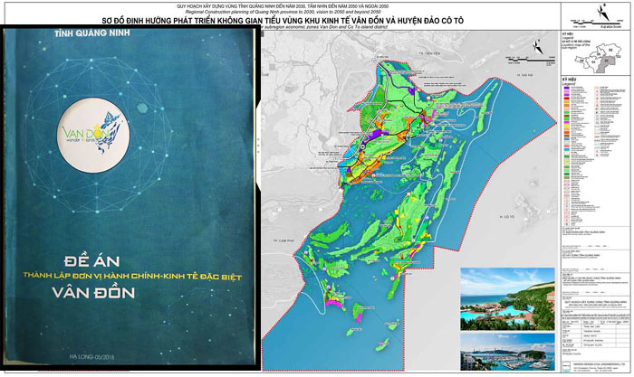
Task: Open the location mini map of sub-regions
Action: pyautogui.click(x=598, y=58)
